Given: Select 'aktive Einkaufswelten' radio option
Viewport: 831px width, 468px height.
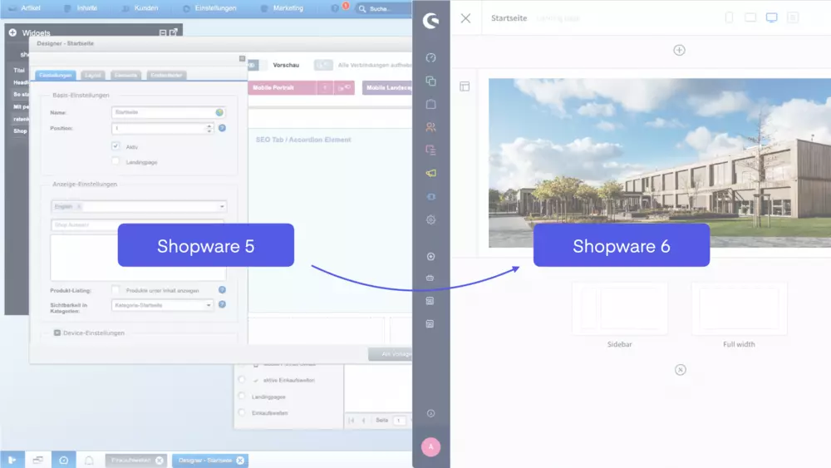Looking at the screenshot, I should tap(242, 380).
